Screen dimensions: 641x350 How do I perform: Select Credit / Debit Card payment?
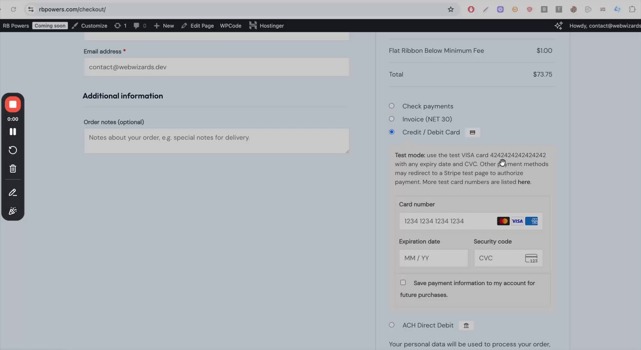pos(392,132)
